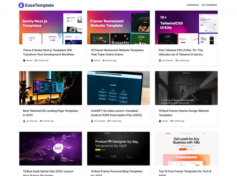Image resolution: width=237 pixels, height=176 pixels.
Task: Click calendar icon on Tailwind UI Kits article
Action: 176,60
